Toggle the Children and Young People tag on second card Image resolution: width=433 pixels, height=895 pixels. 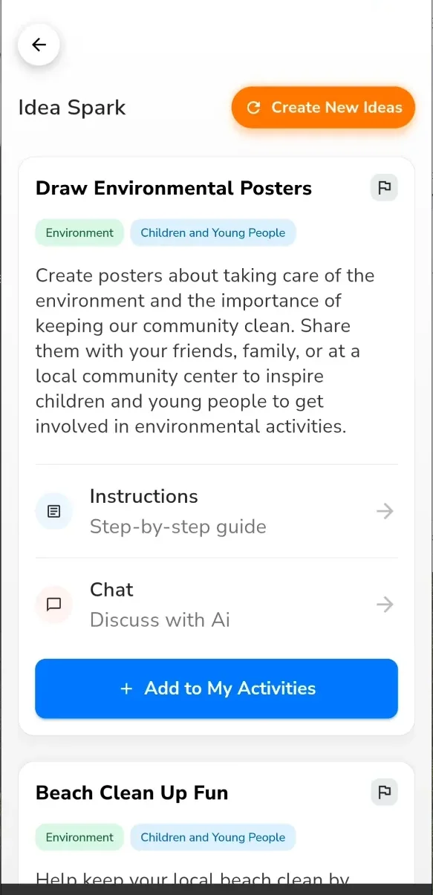pyautogui.click(x=213, y=837)
